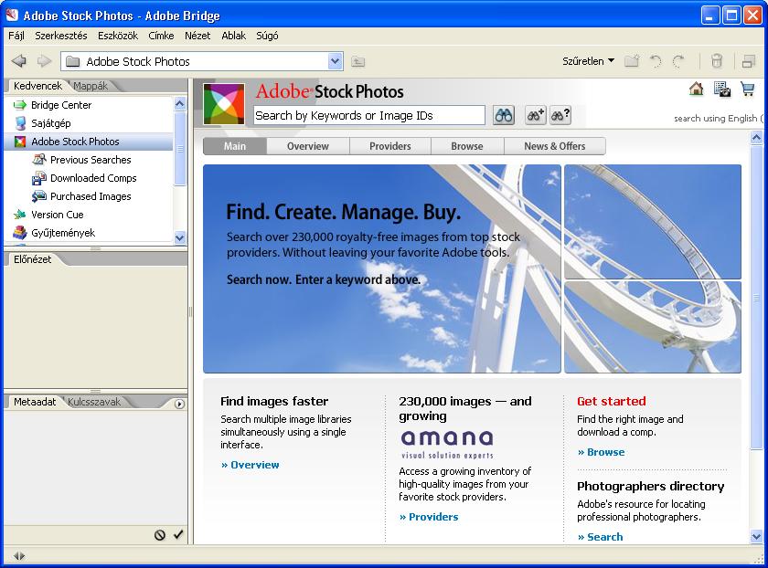Viewport: 768px width, 568px height.
Task: Follow the » Search link under Photographers directory
Action: pyautogui.click(x=601, y=537)
